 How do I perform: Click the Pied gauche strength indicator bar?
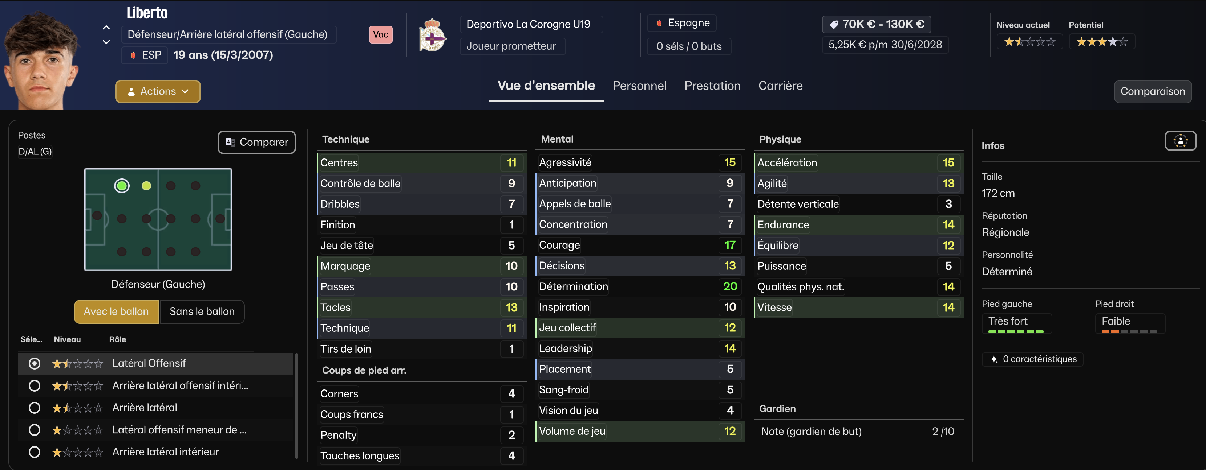pos(1015,331)
